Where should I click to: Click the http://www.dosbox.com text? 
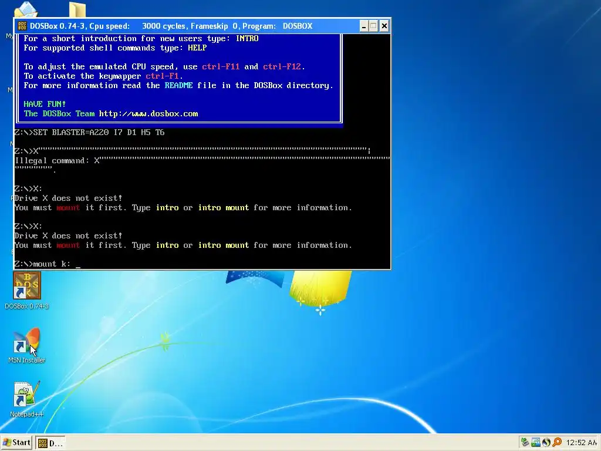tap(148, 113)
